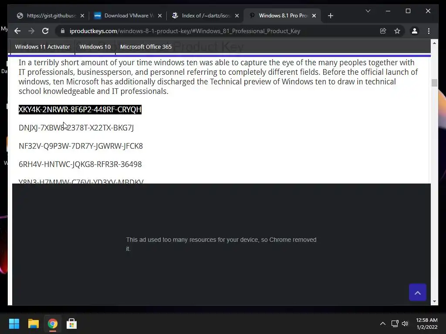Open Microsoft Store from taskbar

pyautogui.click(x=72, y=324)
